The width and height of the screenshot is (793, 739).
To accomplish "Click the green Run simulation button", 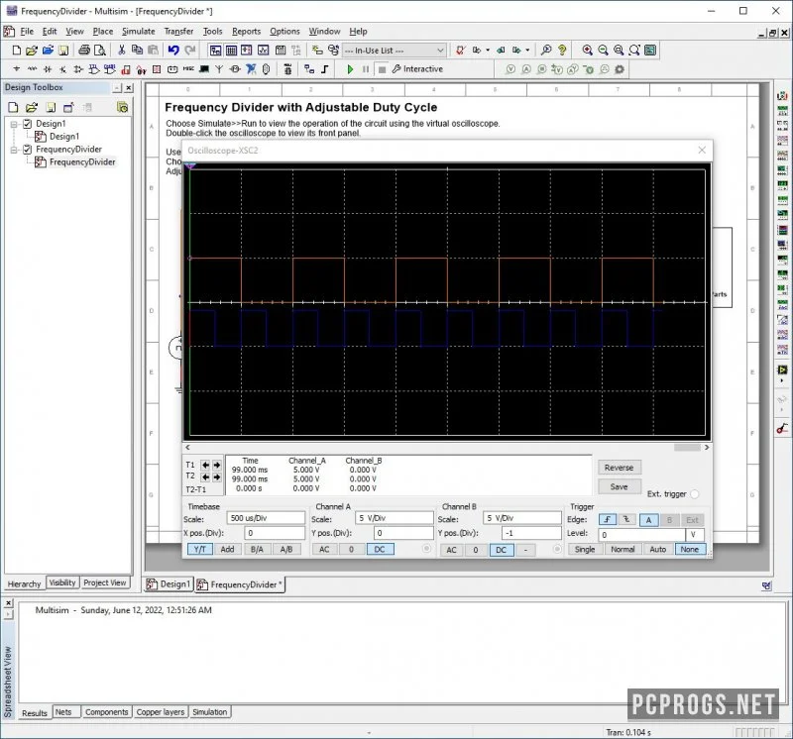I will pos(350,69).
